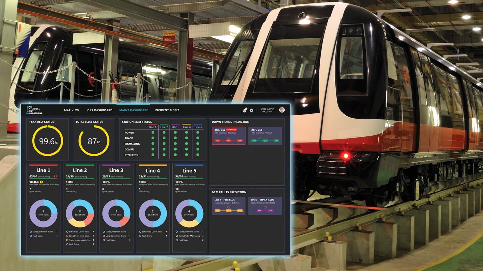Toggle Line 2 Long Down Time Trains legend
This screenshot has height=271, width=483.
pos(79,236)
